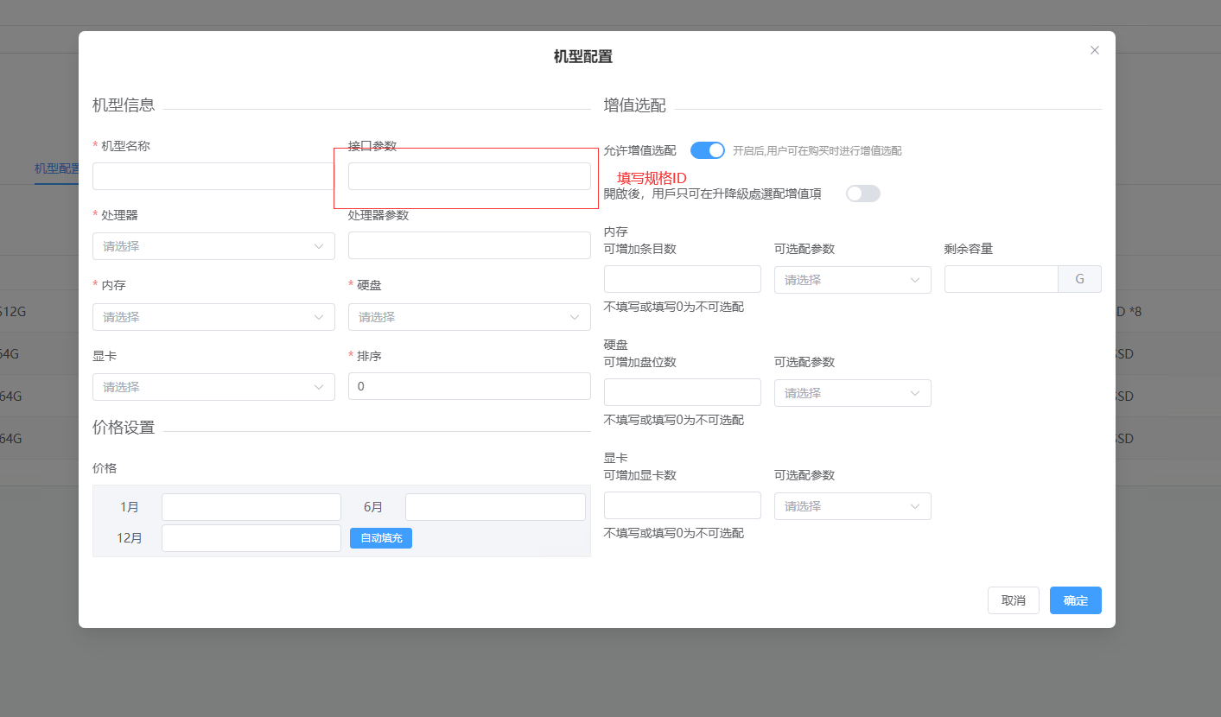Click the 接口参数 input field

tap(469, 176)
